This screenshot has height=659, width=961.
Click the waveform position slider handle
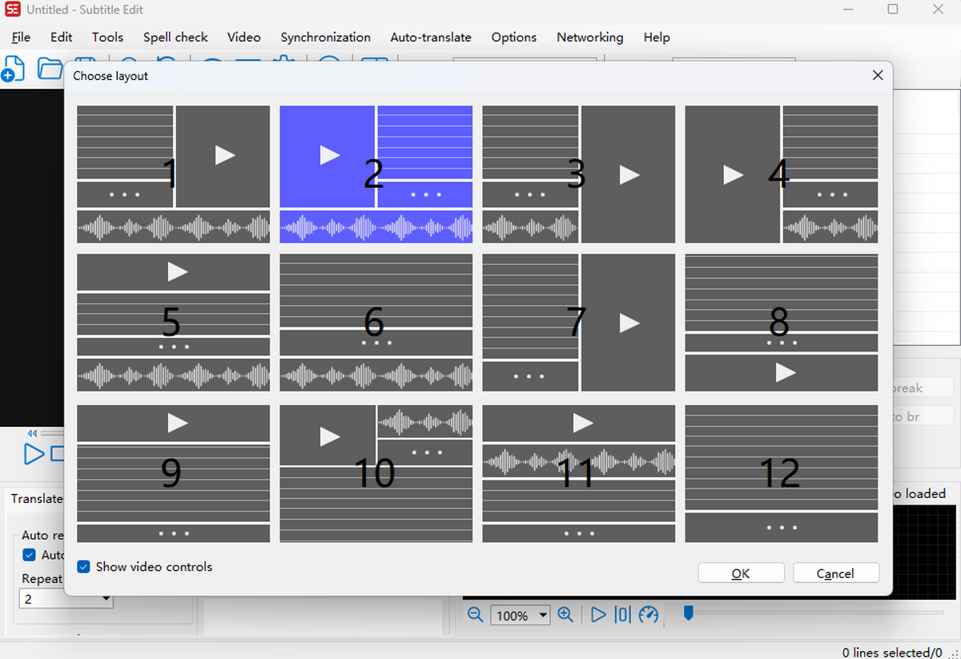(687, 613)
